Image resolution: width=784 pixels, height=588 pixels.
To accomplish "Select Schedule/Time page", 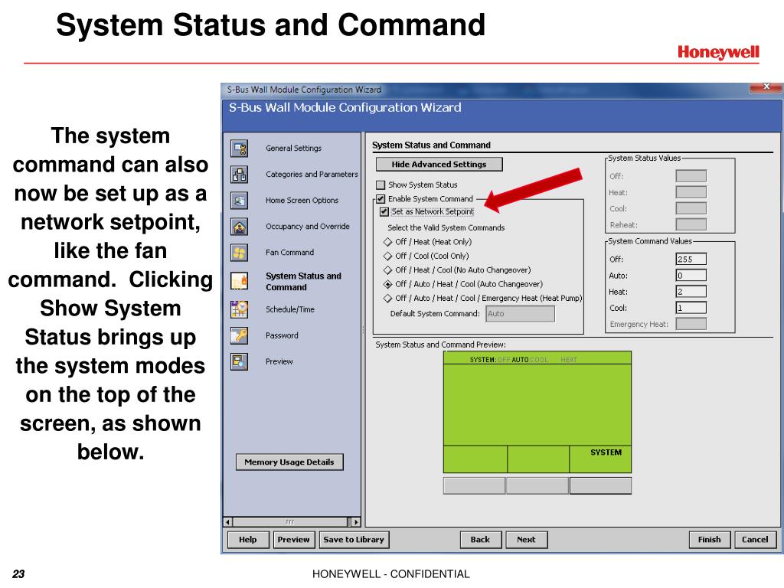I will point(290,309).
